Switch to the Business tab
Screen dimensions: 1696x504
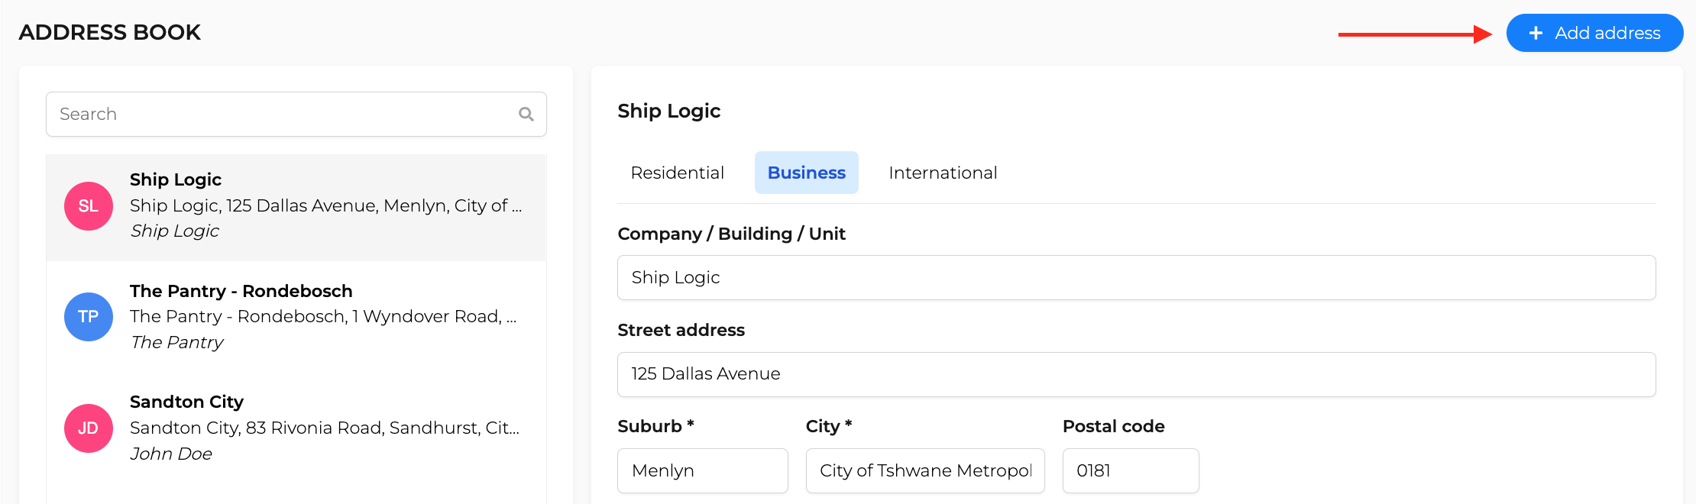(807, 173)
